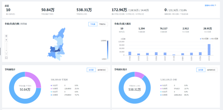Image resolution: width=223 pixels, height=110 pixels.
Task: Zoom in the heat map with plus
Action: pyautogui.click(x=6, y=40)
